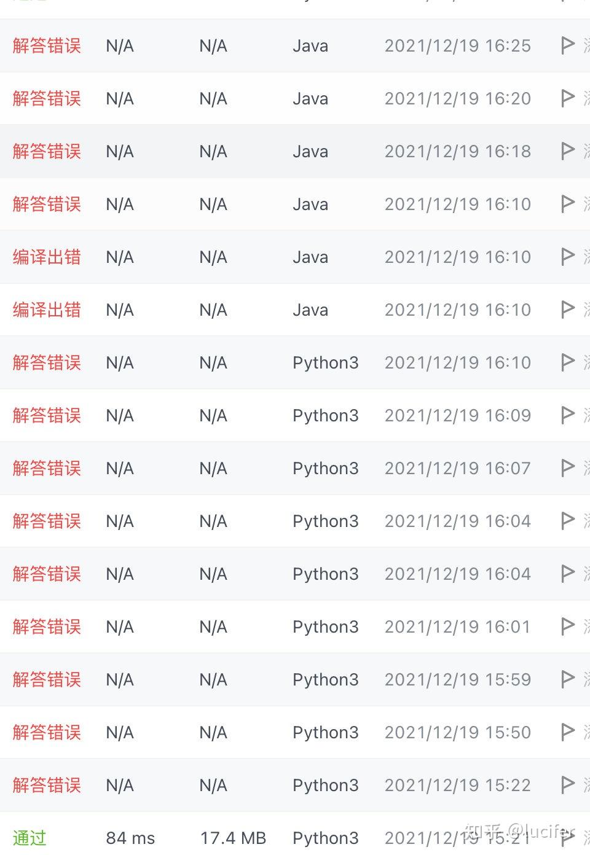Click the flag icon for the 16:18 submission
This screenshot has height=855, width=590.
click(x=568, y=152)
